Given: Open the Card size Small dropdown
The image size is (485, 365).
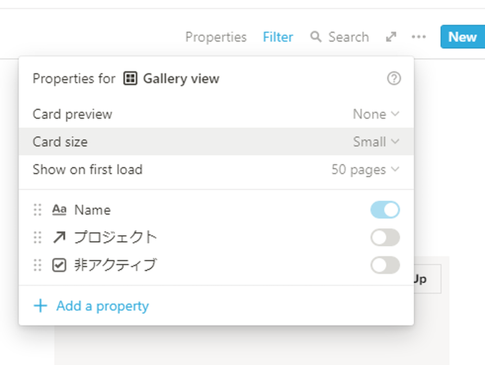Looking at the screenshot, I should pos(376,142).
